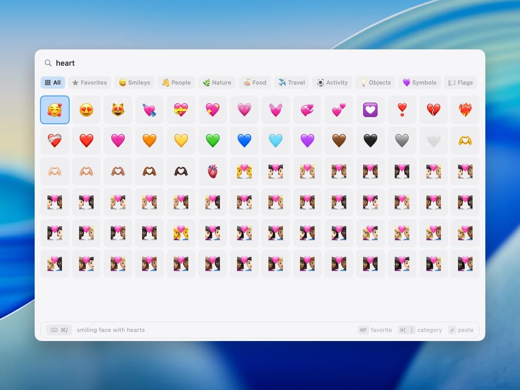
Task: Switch to the Symbols category
Action: click(x=419, y=82)
